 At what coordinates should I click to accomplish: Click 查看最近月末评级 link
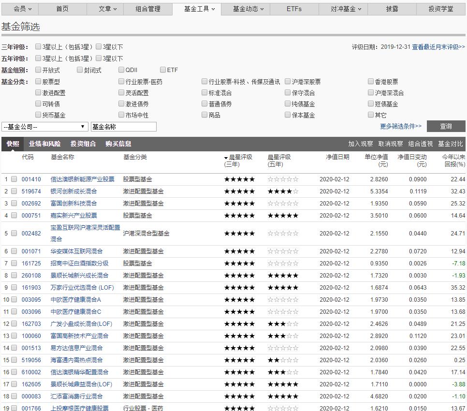pos(438,47)
